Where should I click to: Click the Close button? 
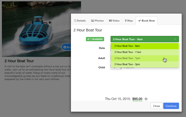(x=157, y=106)
